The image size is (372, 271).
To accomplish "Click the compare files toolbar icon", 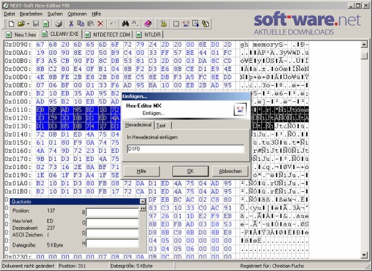I will coord(206,24).
